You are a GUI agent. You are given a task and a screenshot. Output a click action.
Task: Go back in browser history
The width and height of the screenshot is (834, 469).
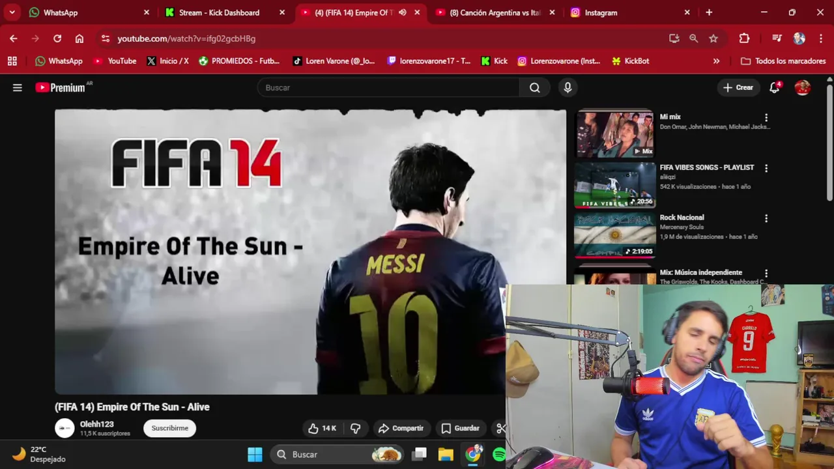pyautogui.click(x=14, y=38)
